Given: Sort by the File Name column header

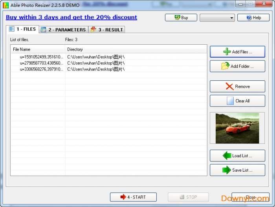Looking at the screenshot, I should coord(38,49).
